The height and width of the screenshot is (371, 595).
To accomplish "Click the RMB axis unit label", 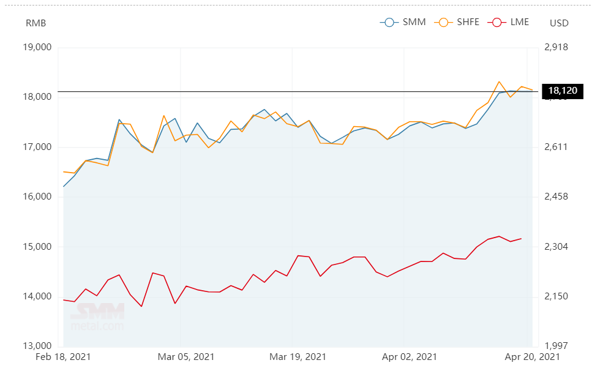I will point(36,23).
